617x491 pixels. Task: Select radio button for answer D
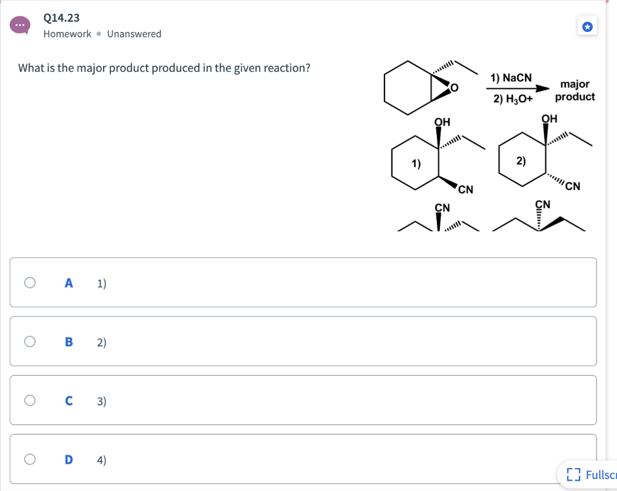pos(30,459)
